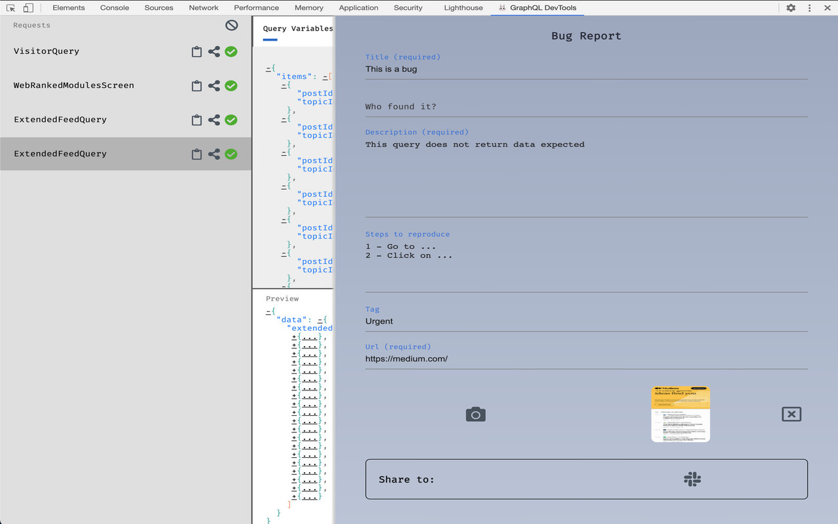
Task: Activate the inspect element picker icon
Action: coord(10,8)
